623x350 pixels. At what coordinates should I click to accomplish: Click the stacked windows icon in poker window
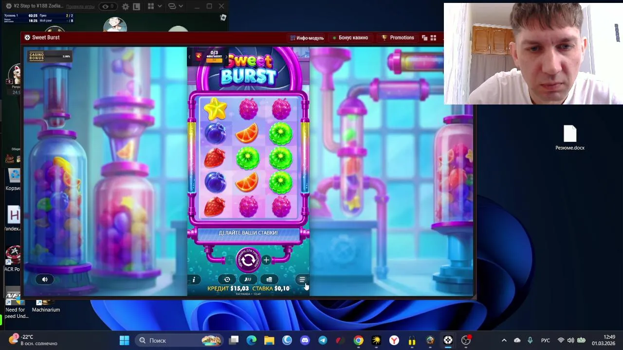point(172,7)
